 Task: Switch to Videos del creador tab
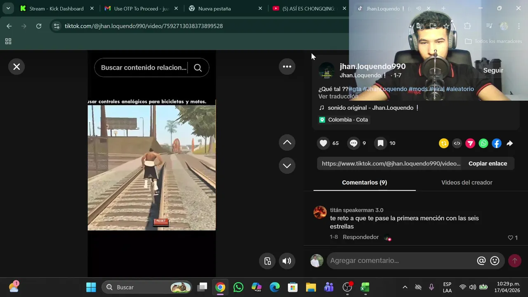click(467, 182)
